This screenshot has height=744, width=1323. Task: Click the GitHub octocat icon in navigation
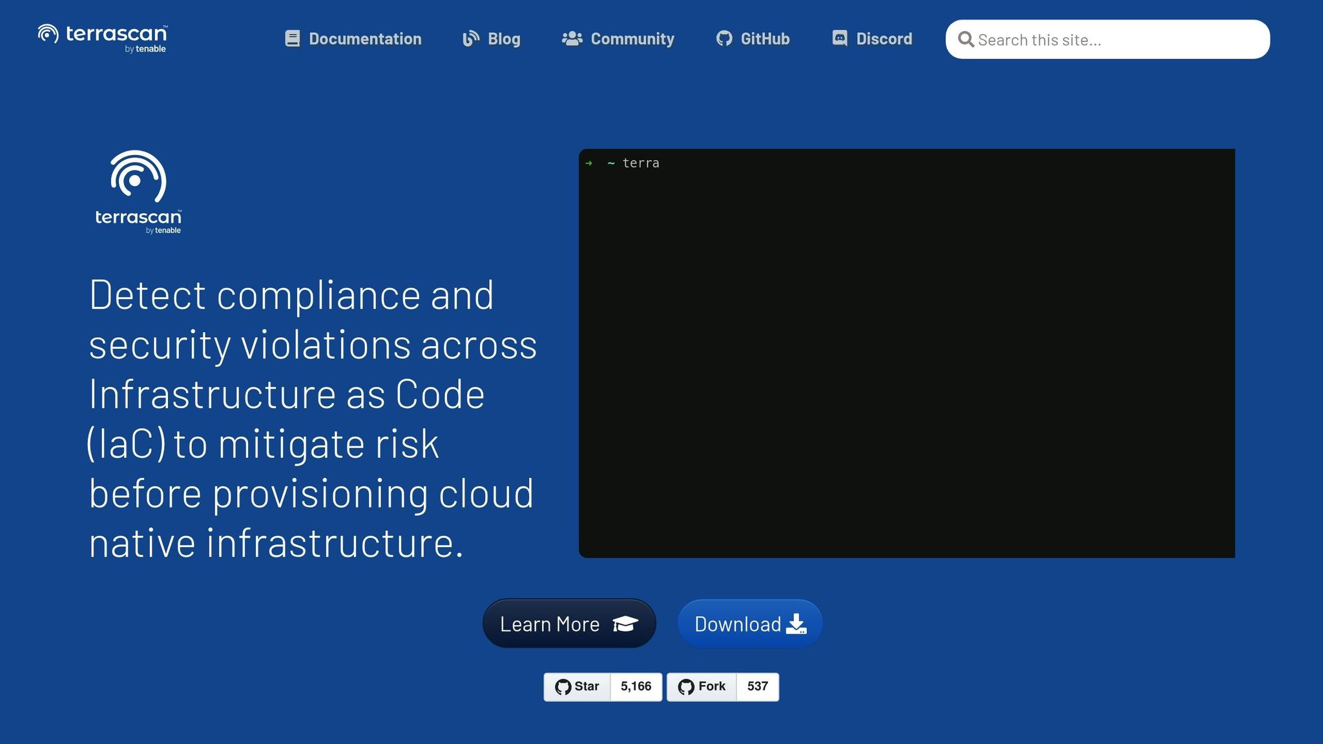click(724, 39)
